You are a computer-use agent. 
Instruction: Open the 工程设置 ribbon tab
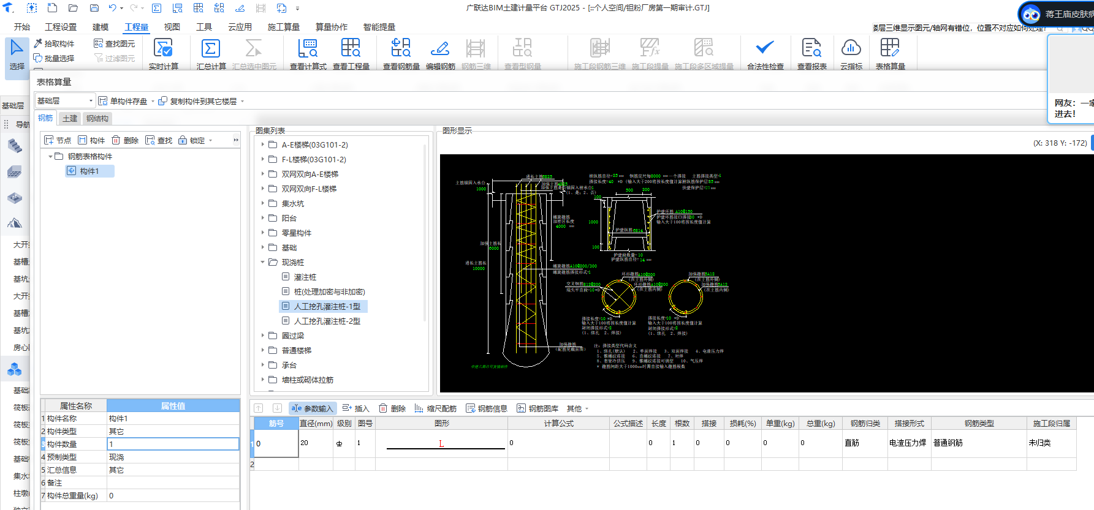61,27
